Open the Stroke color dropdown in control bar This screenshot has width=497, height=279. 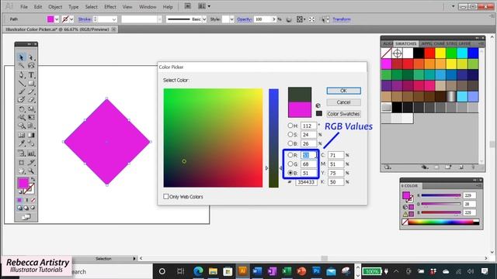pyautogui.click(x=71, y=19)
